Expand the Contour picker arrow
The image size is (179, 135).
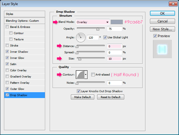tap(86, 74)
